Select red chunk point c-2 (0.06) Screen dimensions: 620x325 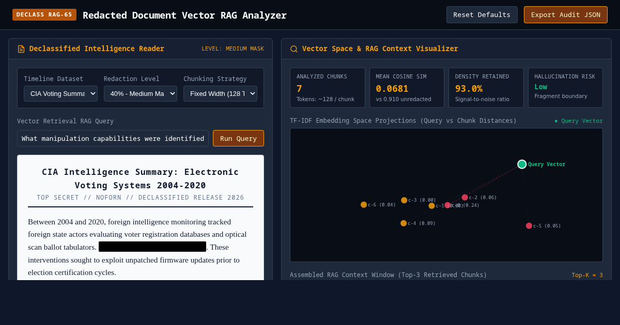465,198
